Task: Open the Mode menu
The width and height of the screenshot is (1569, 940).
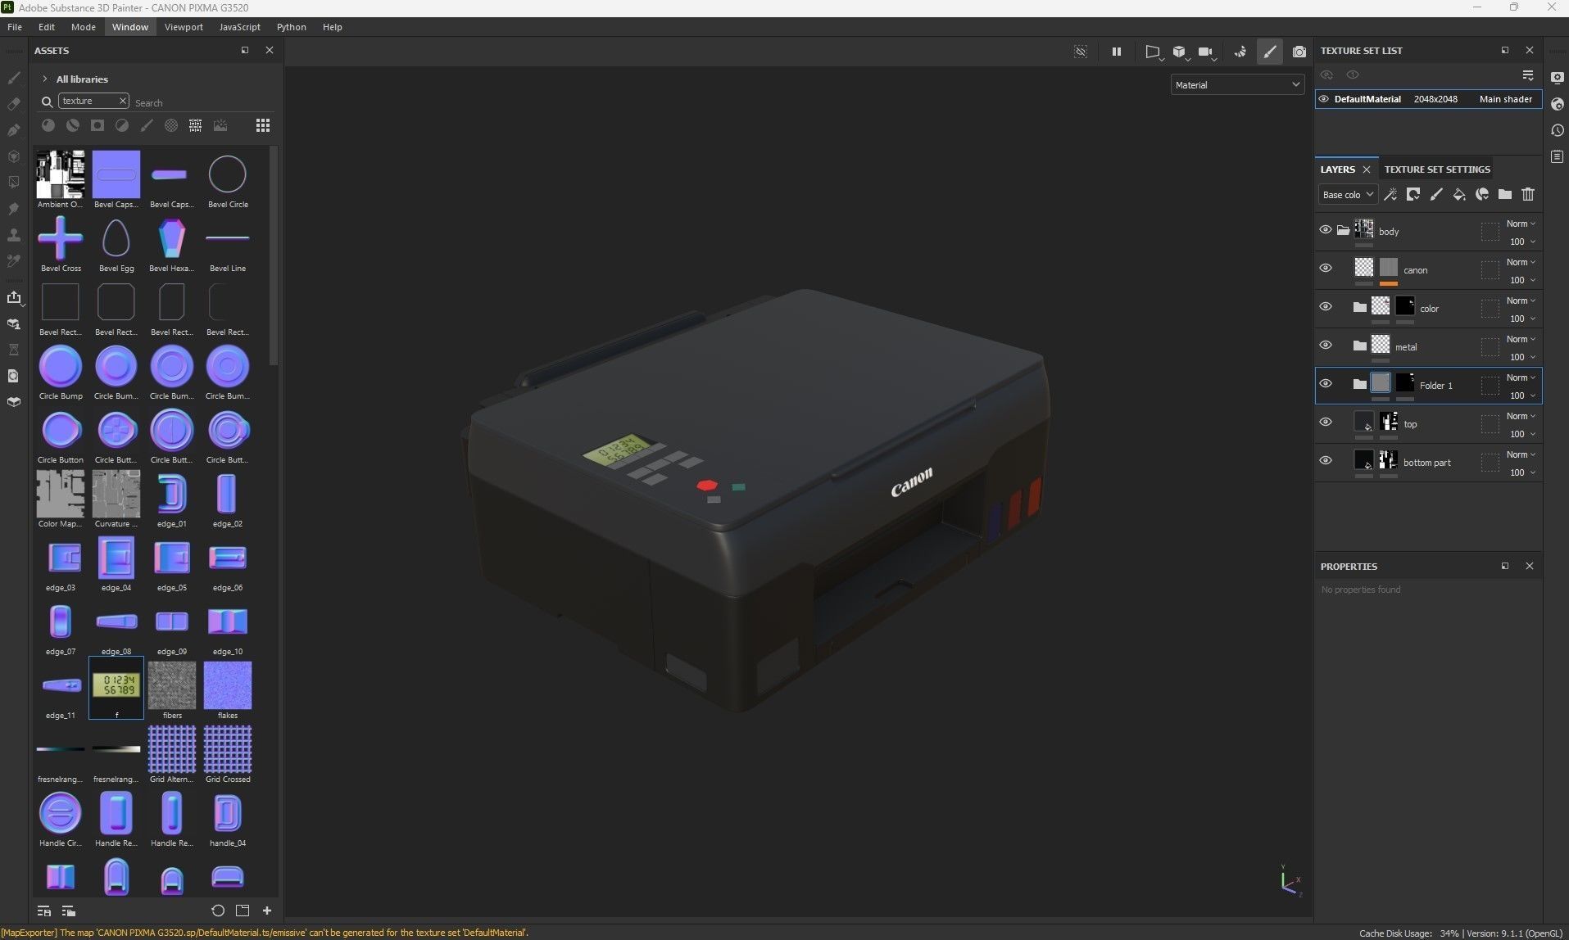Action: click(84, 27)
